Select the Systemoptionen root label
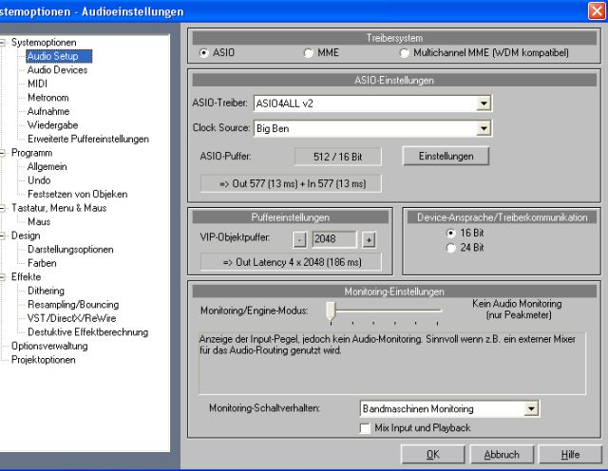 [44, 42]
